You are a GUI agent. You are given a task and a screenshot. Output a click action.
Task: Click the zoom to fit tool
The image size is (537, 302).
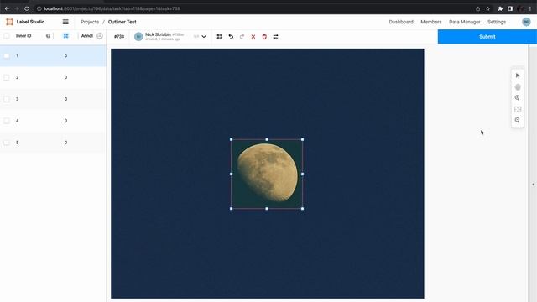(518, 109)
